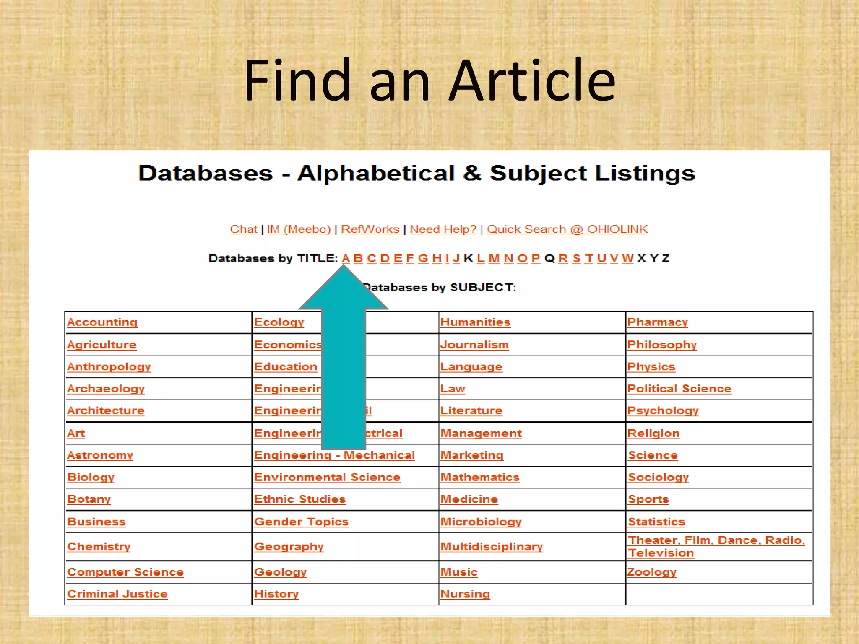Open the Language databases
The image size is (859, 644).
point(471,367)
